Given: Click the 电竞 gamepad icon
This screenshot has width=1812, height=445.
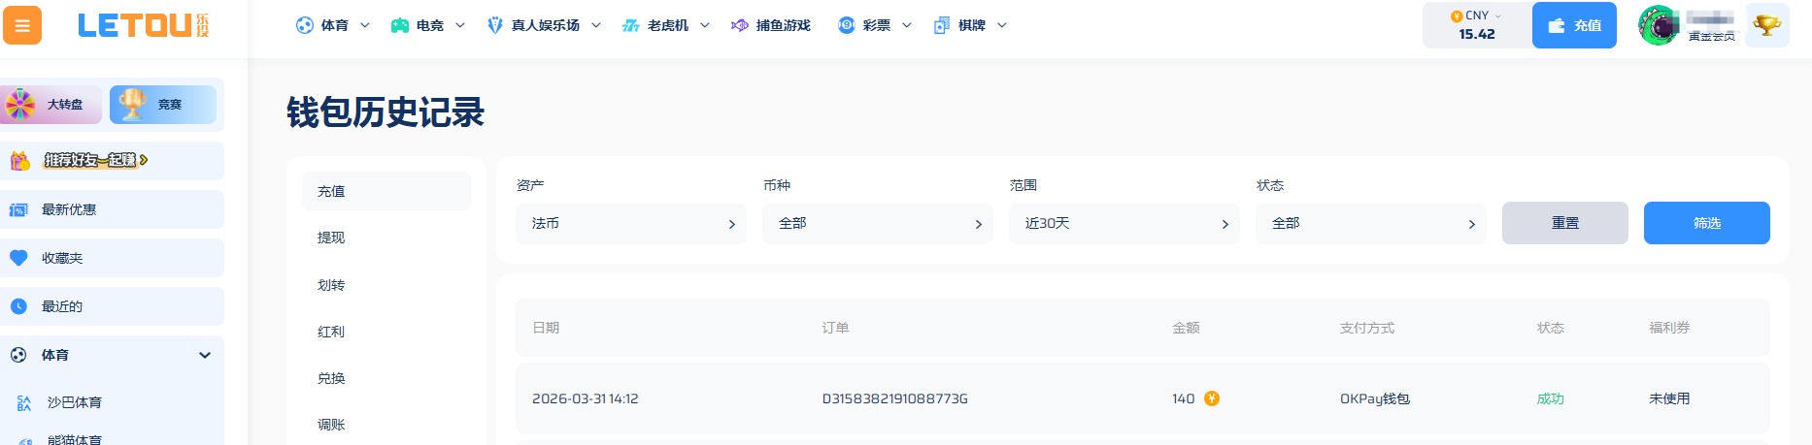Looking at the screenshot, I should tap(399, 25).
